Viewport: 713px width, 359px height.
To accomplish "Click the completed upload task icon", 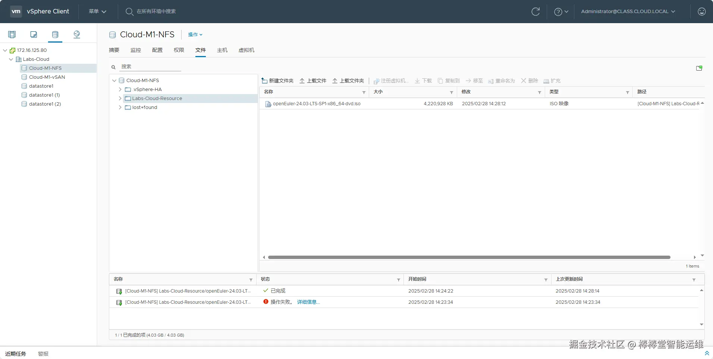I will click(x=119, y=291).
